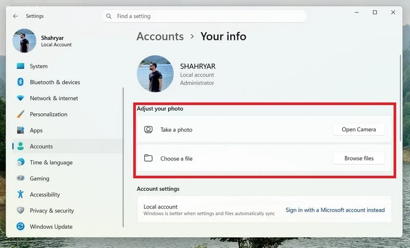
Task: Click the Accessibility figure icon
Action: click(x=20, y=194)
